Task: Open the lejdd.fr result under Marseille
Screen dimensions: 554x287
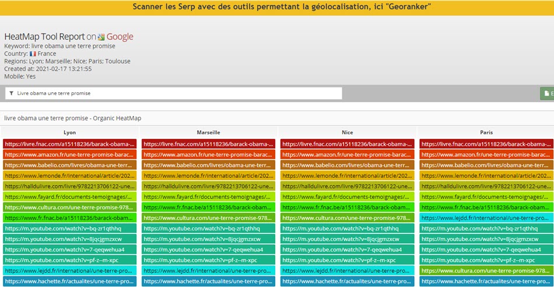Action: [x=208, y=271]
